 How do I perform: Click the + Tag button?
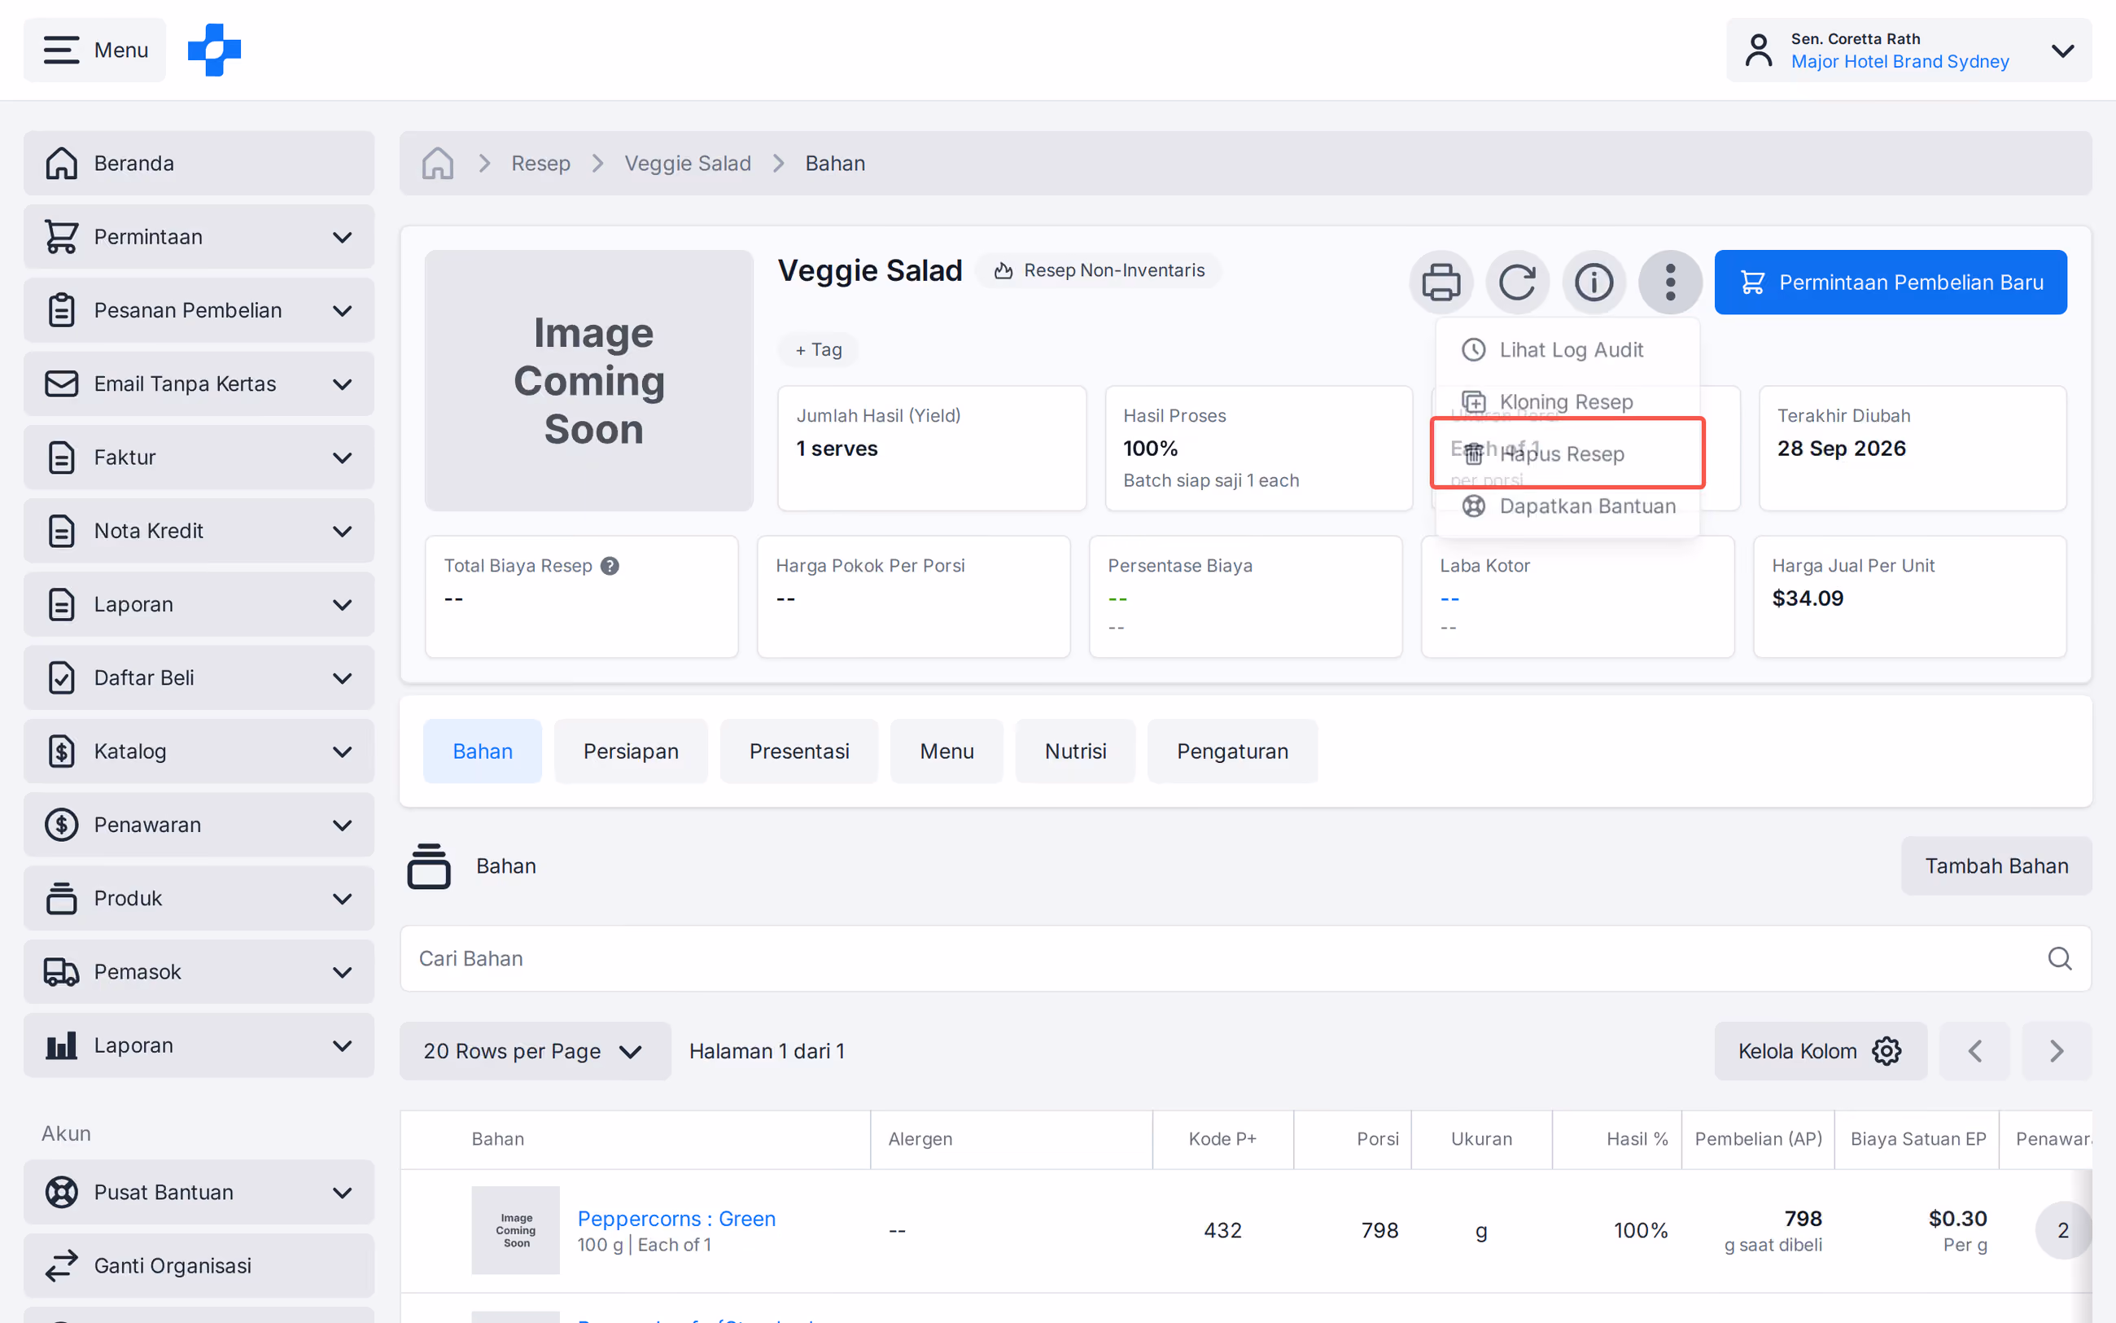point(819,349)
